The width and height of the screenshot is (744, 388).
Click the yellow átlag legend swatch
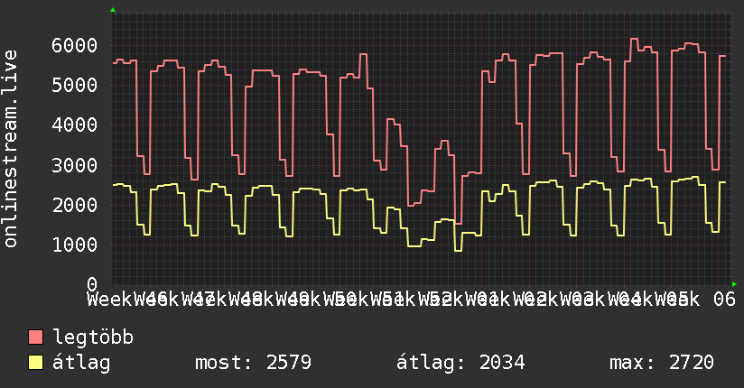[35, 363]
